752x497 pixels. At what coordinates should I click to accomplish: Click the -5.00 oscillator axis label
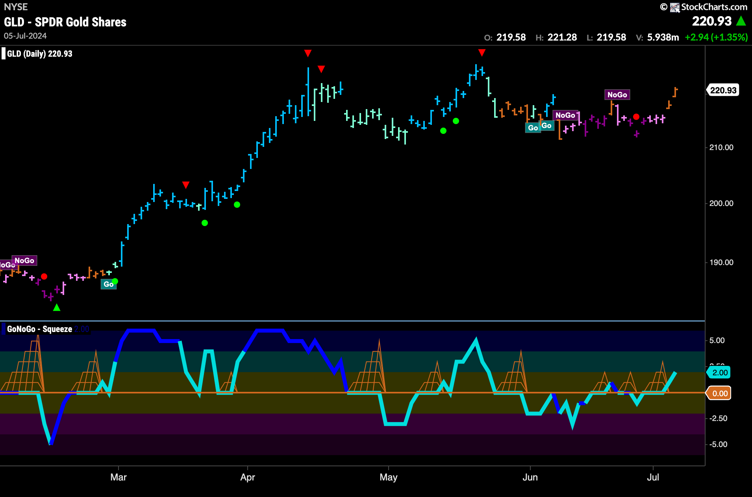pos(719,444)
